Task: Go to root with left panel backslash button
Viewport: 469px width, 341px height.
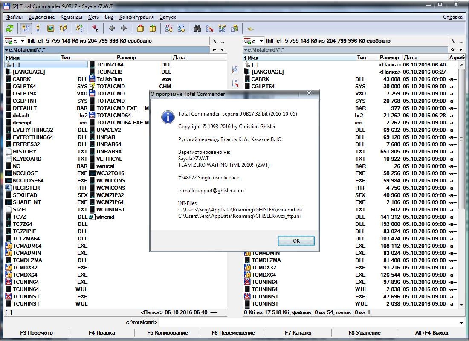Action: click(x=214, y=40)
